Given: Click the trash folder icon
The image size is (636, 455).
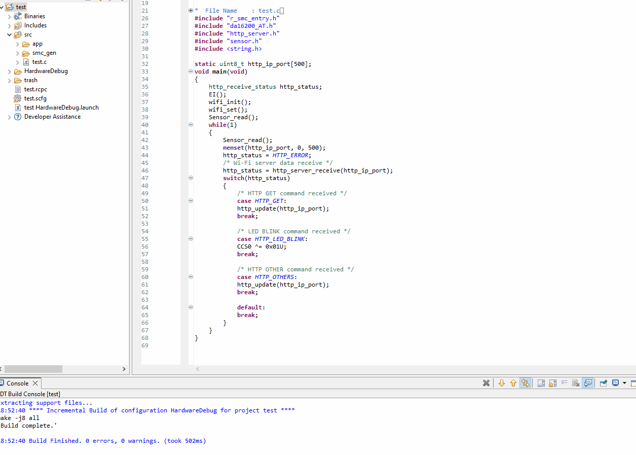Looking at the screenshot, I should pos(18,80).
